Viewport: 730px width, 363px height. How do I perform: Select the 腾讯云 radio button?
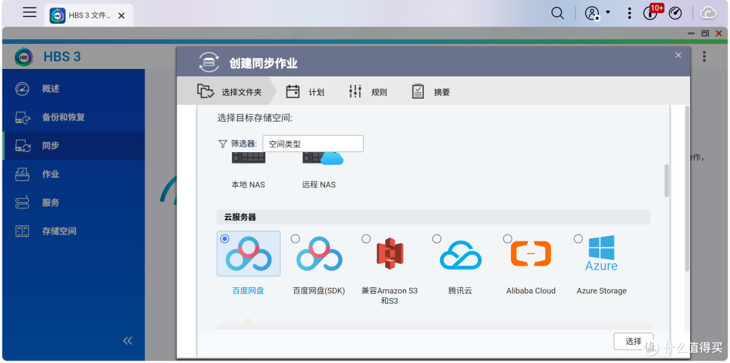pyautogui.click(x=437, y=239)
